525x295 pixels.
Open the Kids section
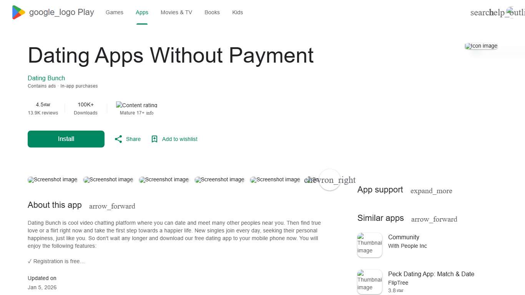point(238,12)
